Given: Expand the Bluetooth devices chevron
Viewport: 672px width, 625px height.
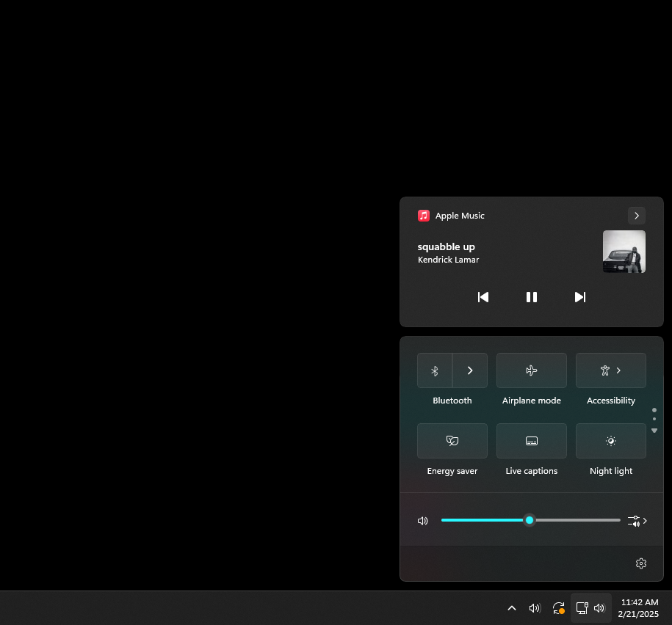Looking at the screenshot, I should 470,370.
